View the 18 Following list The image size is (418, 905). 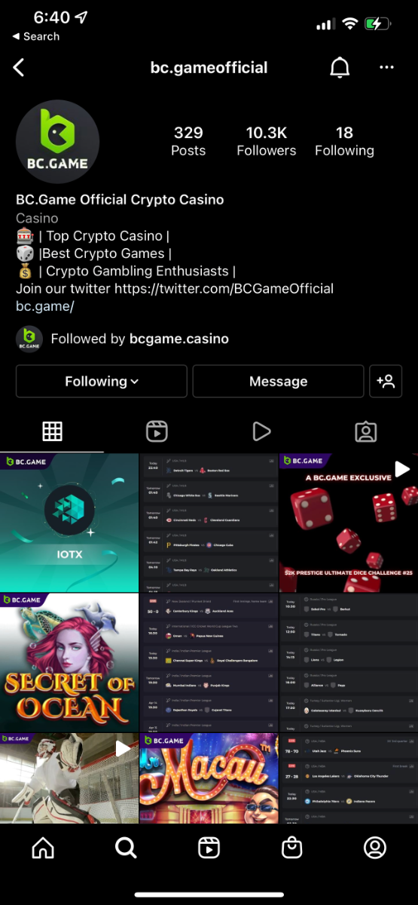pos(344,141)
